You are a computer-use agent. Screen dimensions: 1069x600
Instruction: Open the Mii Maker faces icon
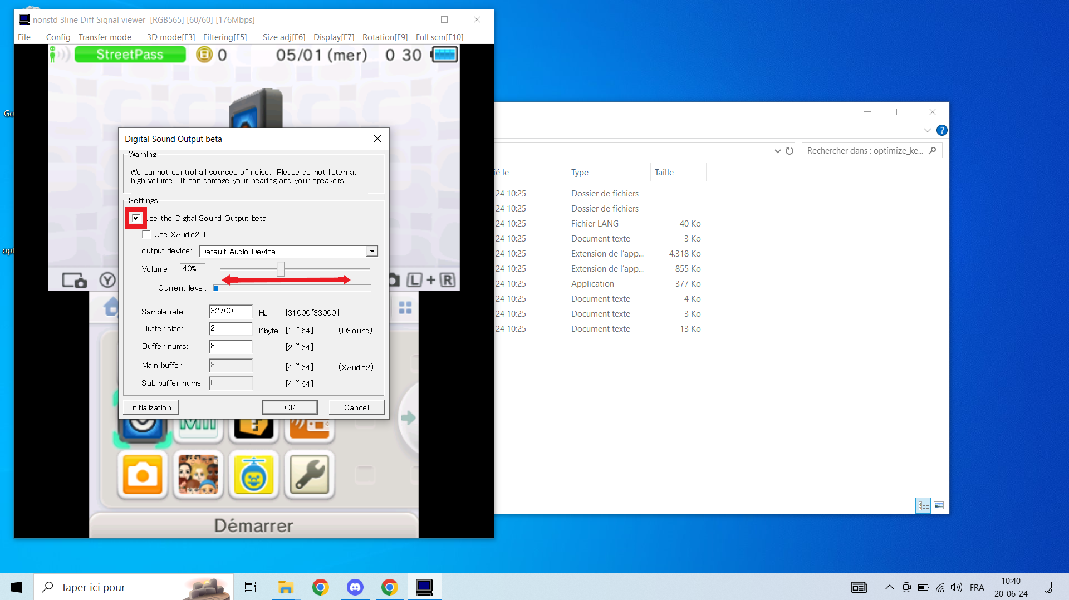198,475
